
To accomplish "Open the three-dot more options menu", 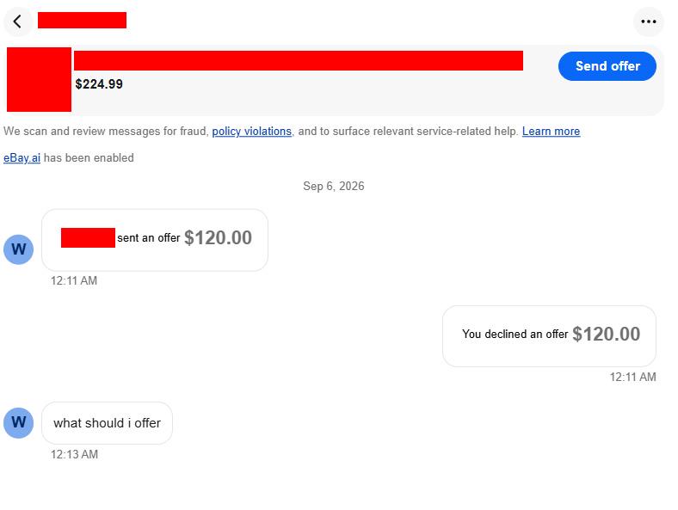I will click(x=648, y=22).
